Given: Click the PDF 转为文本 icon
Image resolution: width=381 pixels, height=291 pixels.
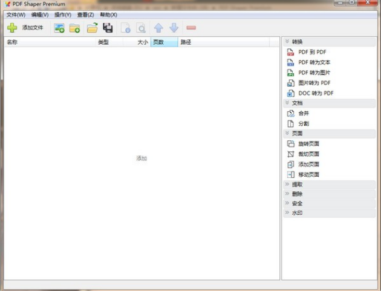Looking at the screenshot, I should tap(291, 62).
